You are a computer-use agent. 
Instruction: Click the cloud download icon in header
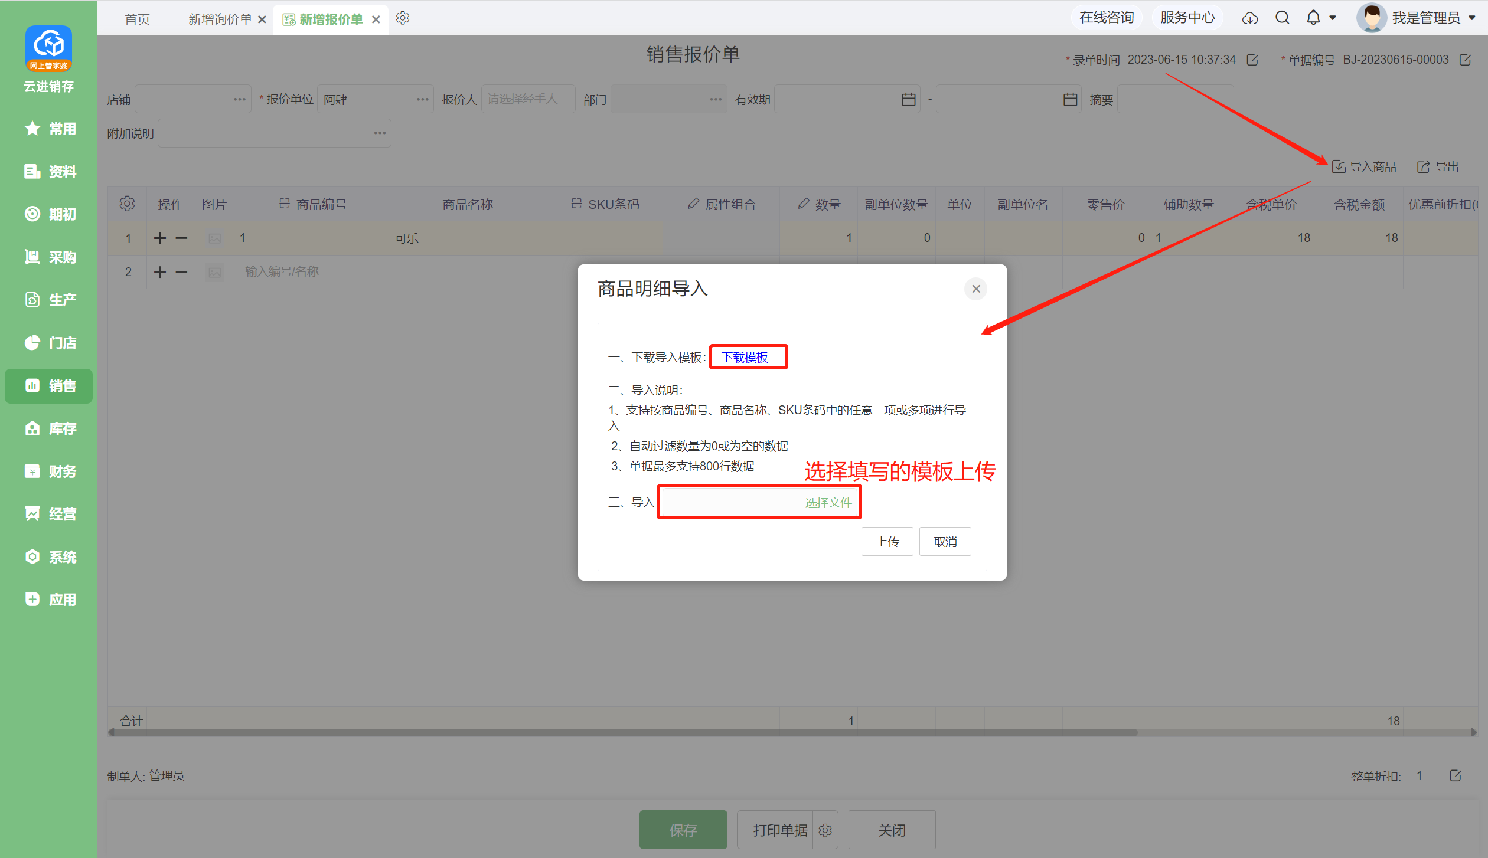coord(1249,18)
